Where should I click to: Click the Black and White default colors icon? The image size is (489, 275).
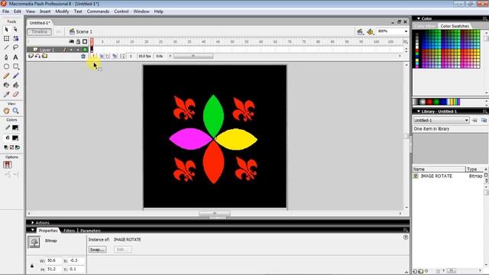[x=6, y=147]
